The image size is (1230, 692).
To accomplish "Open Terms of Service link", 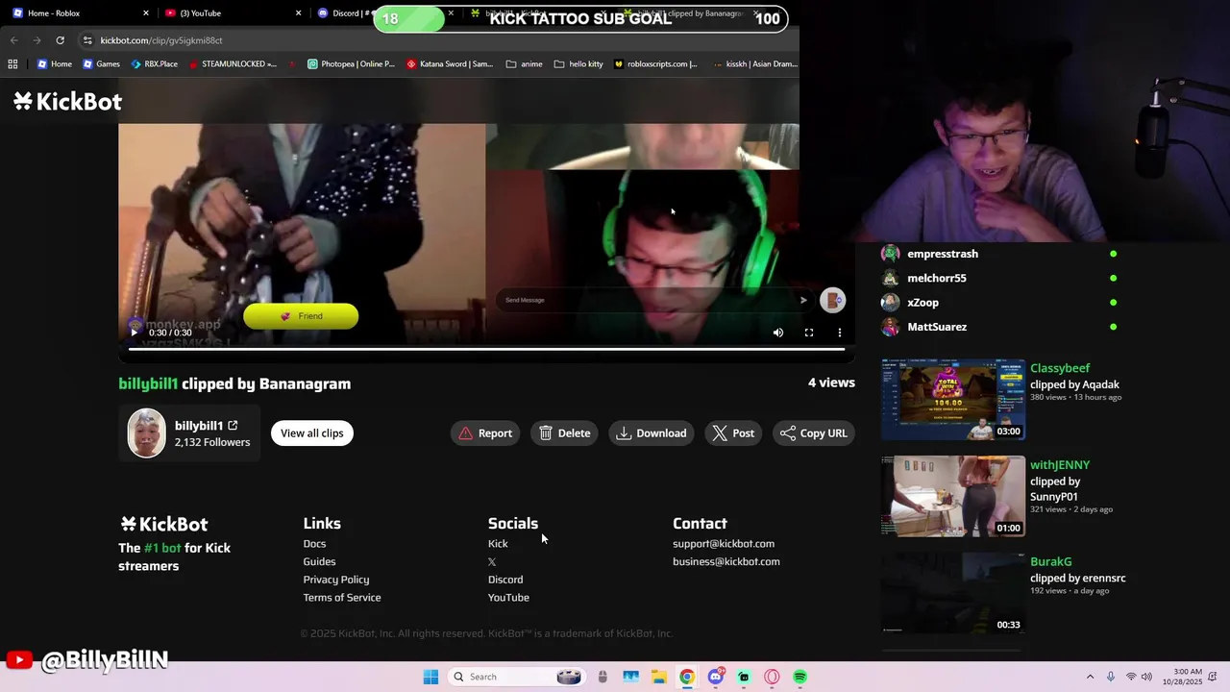I will (x=342, y=598).
